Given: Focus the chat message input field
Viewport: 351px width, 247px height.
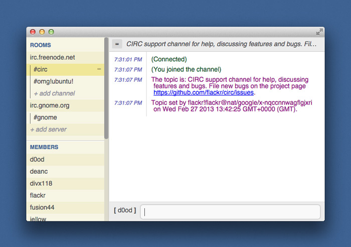Looking at the screenshot, I should [x=230, y=211].
